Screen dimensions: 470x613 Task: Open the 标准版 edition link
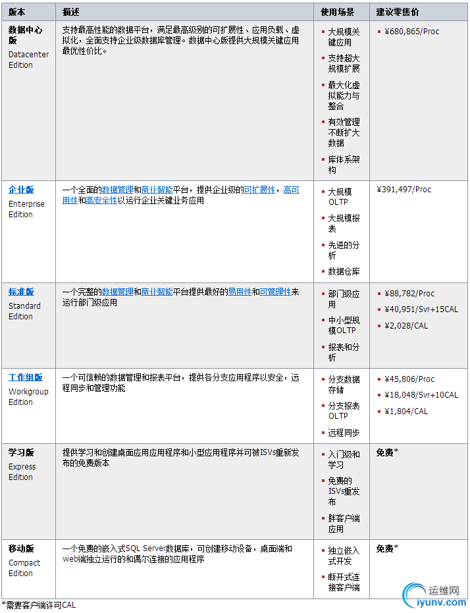pyautogui.click(x=21, y=292)
